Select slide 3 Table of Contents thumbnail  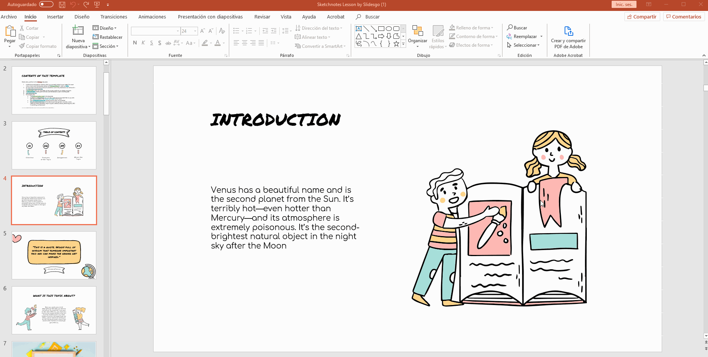[54, 145]
